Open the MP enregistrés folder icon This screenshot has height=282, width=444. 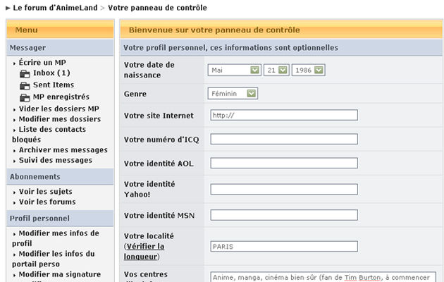coord(25,98)
